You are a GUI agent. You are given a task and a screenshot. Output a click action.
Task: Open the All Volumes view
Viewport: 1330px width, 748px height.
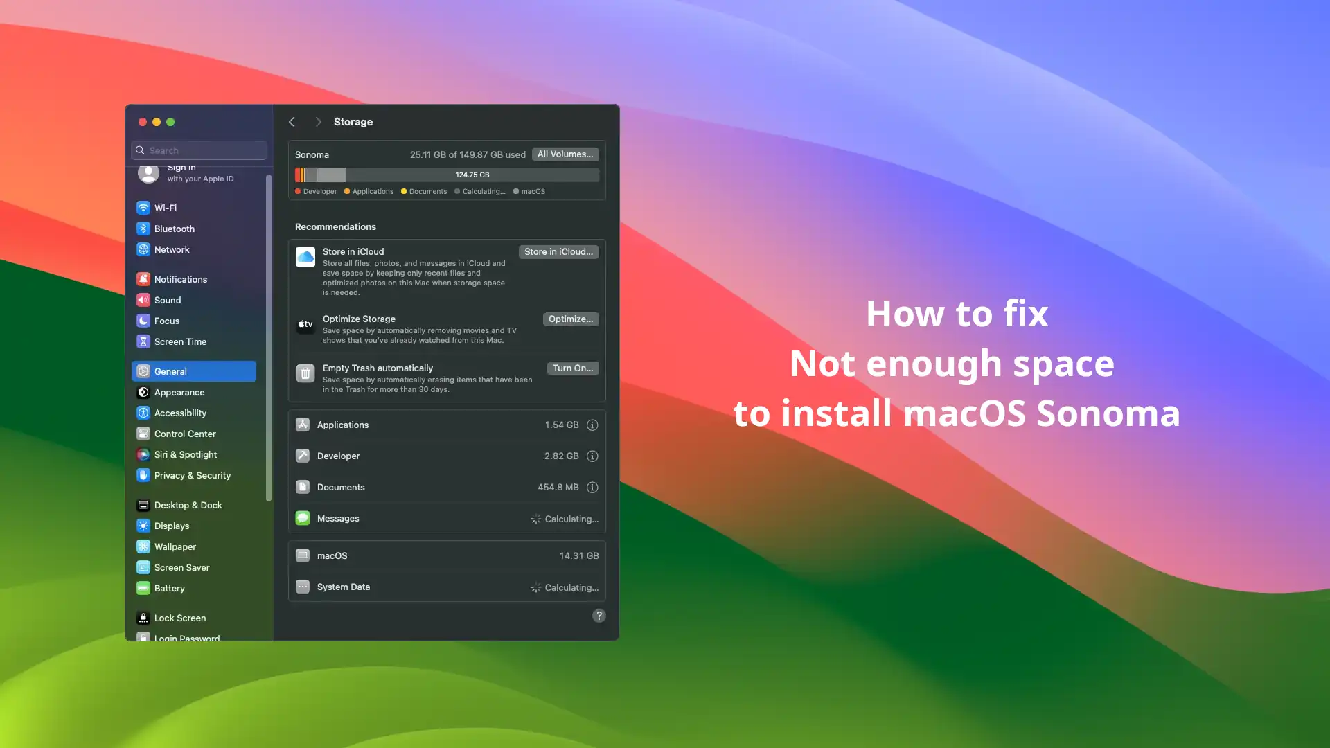tap(565, 154)
